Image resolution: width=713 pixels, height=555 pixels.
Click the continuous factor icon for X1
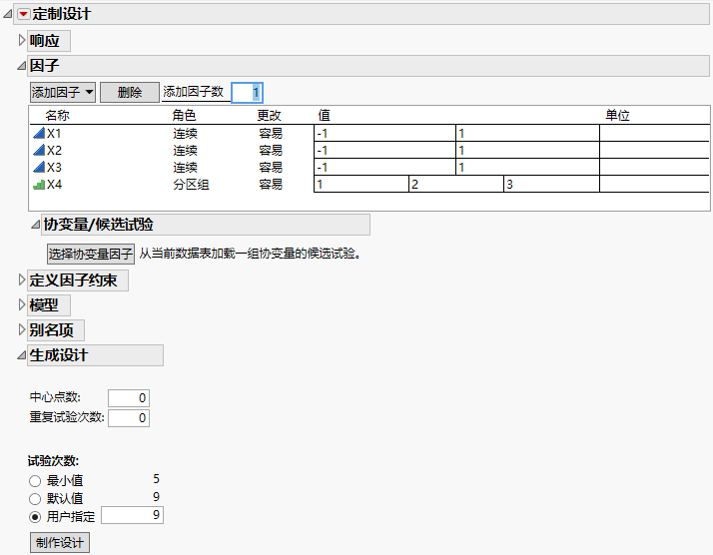click(39, 133)
